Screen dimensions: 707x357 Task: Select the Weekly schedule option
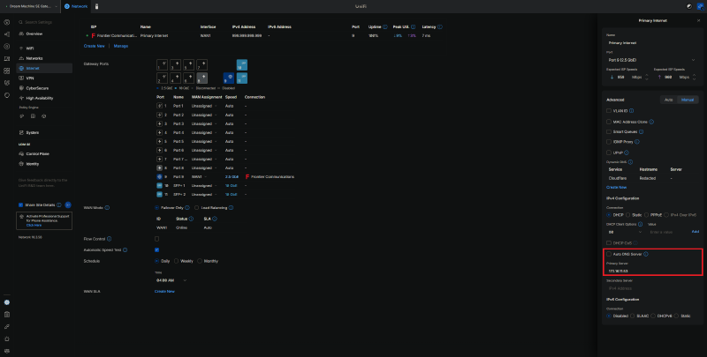176,261
